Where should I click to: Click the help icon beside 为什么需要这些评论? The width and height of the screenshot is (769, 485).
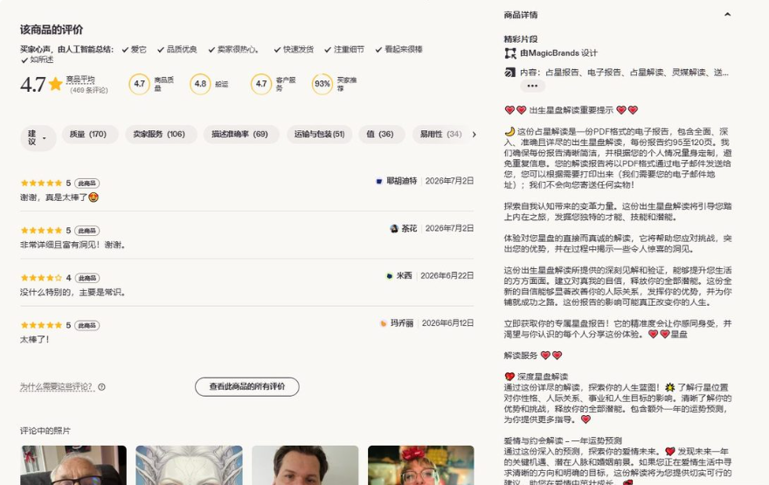click(x=101, y=387)
